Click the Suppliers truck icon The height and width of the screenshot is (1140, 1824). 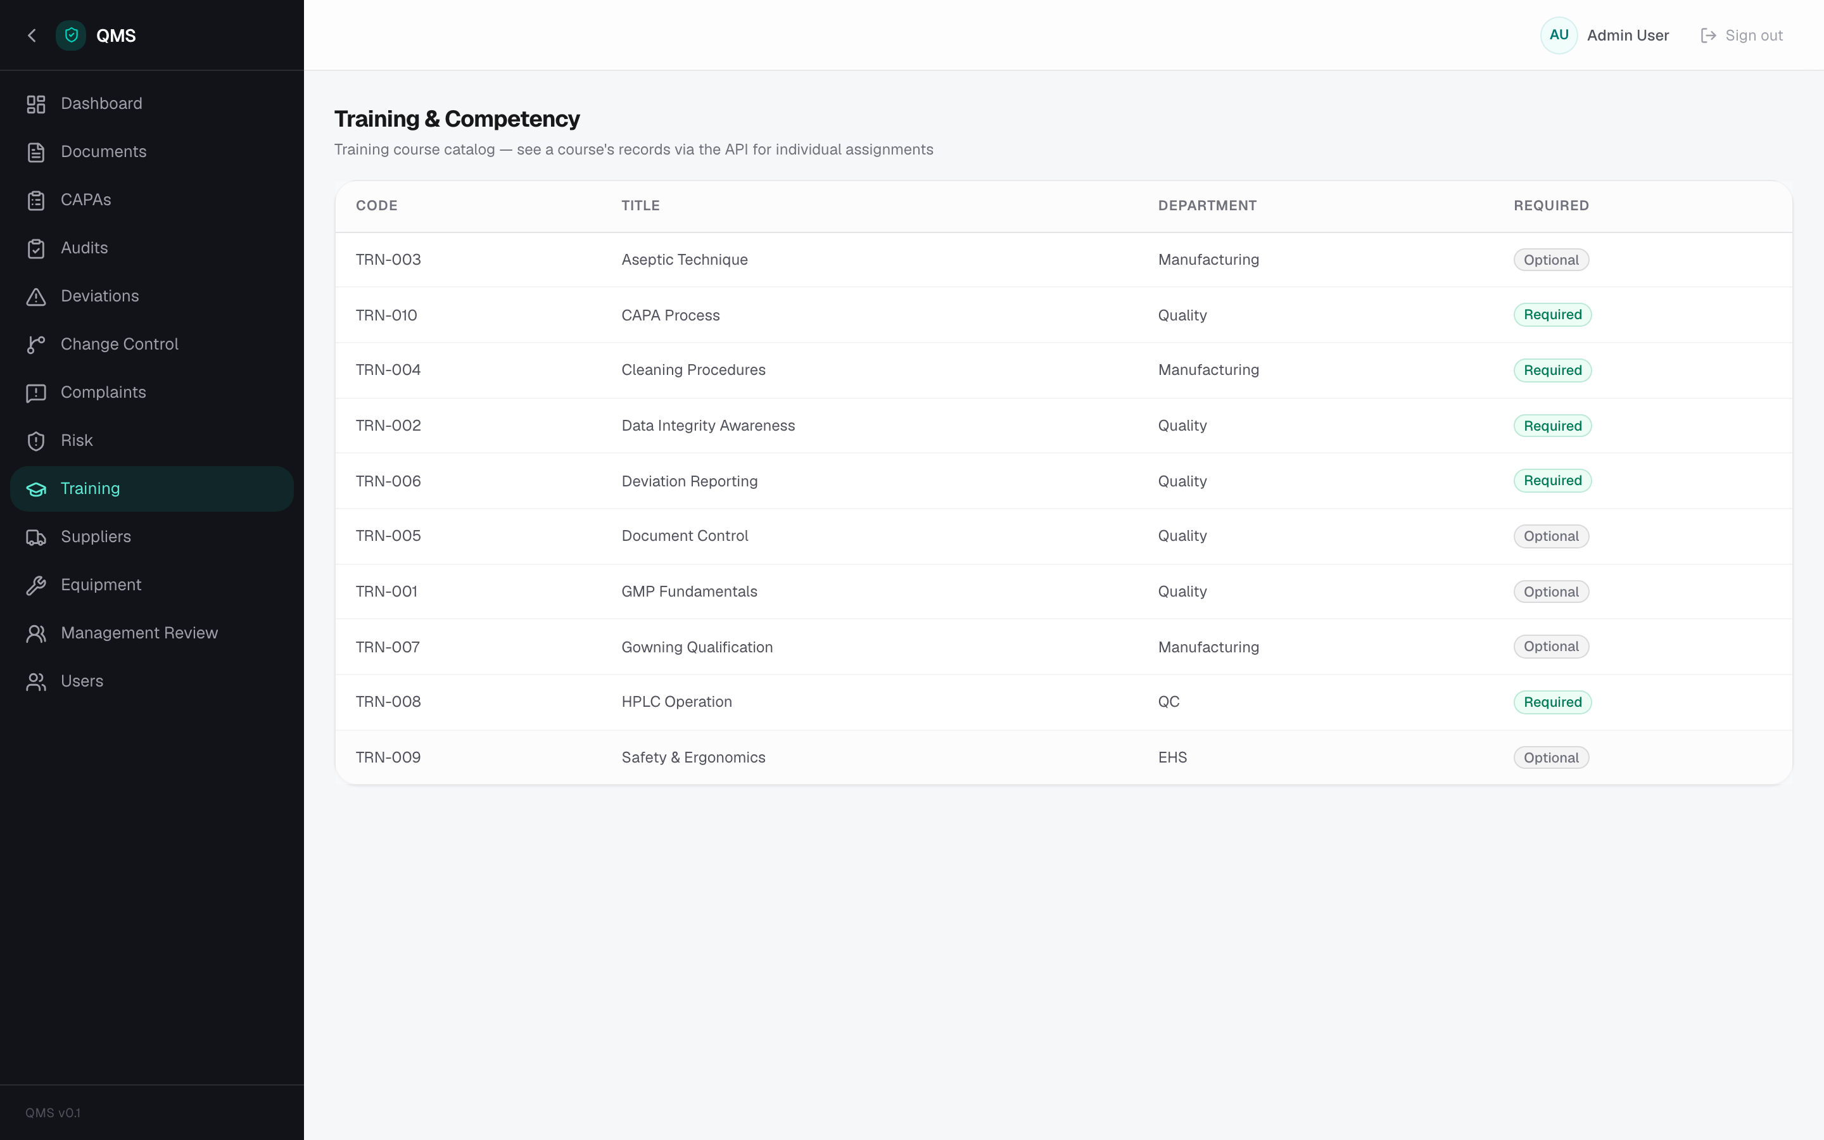click(x=36, y=538)
